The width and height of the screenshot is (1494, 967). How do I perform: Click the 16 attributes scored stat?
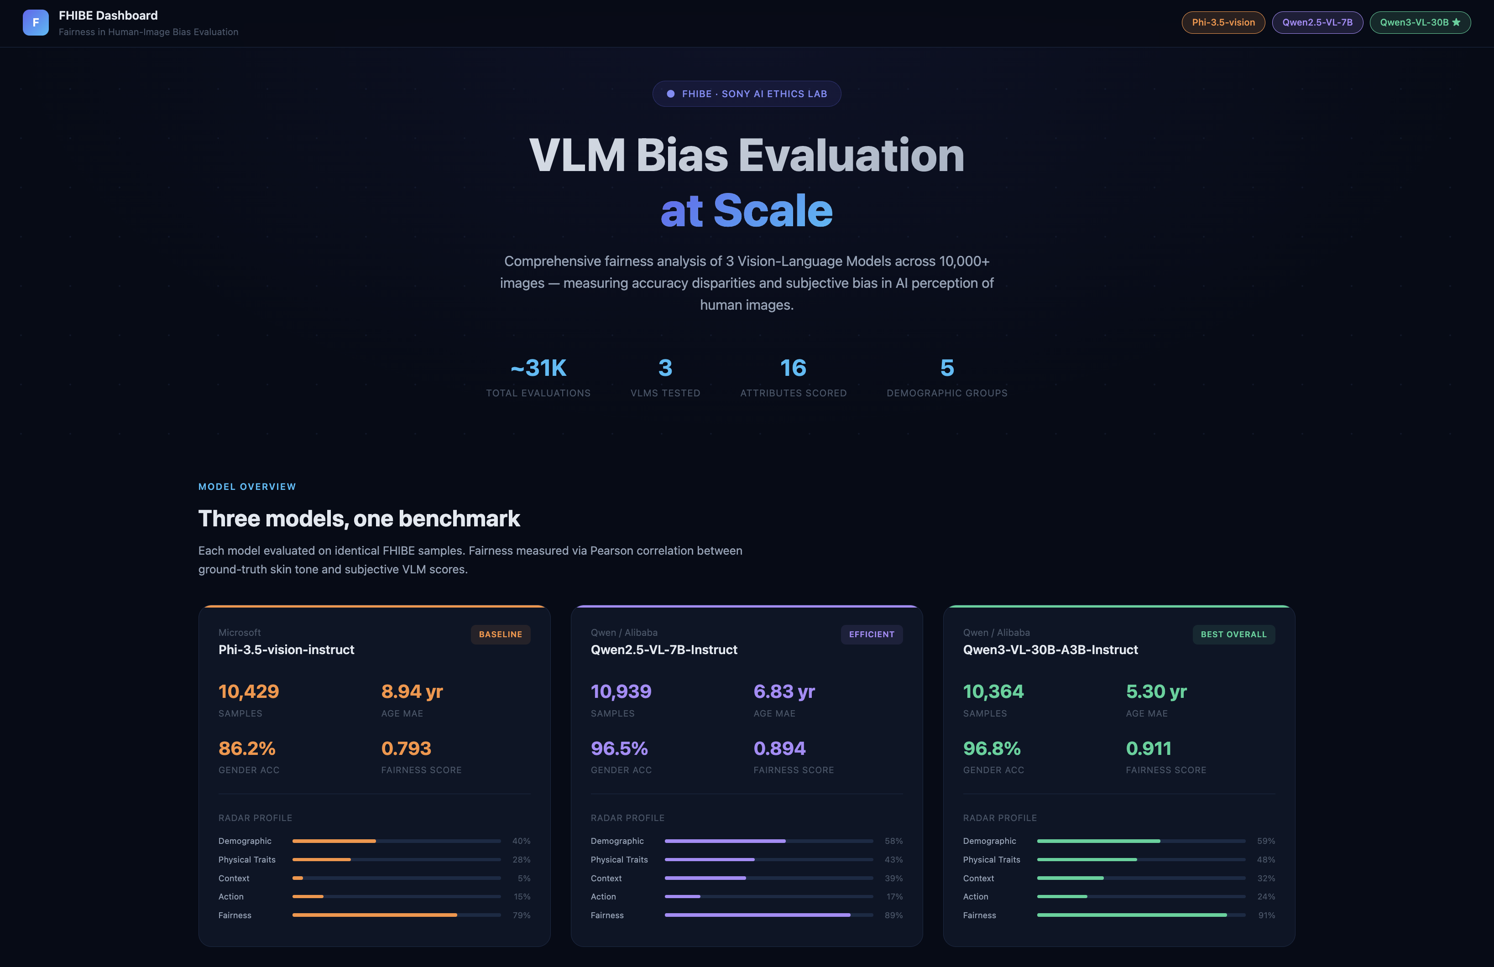point(793,369)
